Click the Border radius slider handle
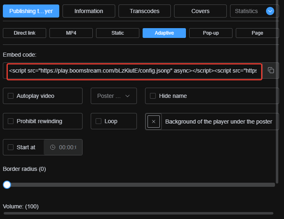 [x=7, y=185]
